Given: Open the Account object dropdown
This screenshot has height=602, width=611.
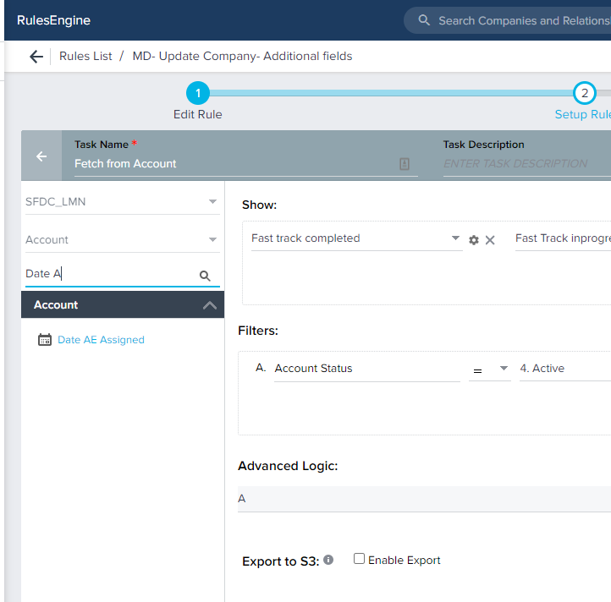Looking at the screenshot, I should pos(123,239).
